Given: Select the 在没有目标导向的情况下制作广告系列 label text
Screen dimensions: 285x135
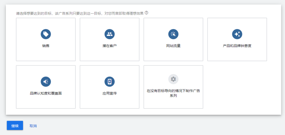Looking at the screenshot, I should point(173,93).
